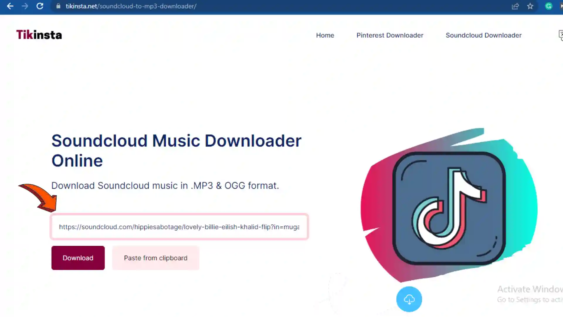Image resolution: width=563 pixels, height=317 pixels.
Task: Reload the page with the refresh icon
Action: [40, 6]
